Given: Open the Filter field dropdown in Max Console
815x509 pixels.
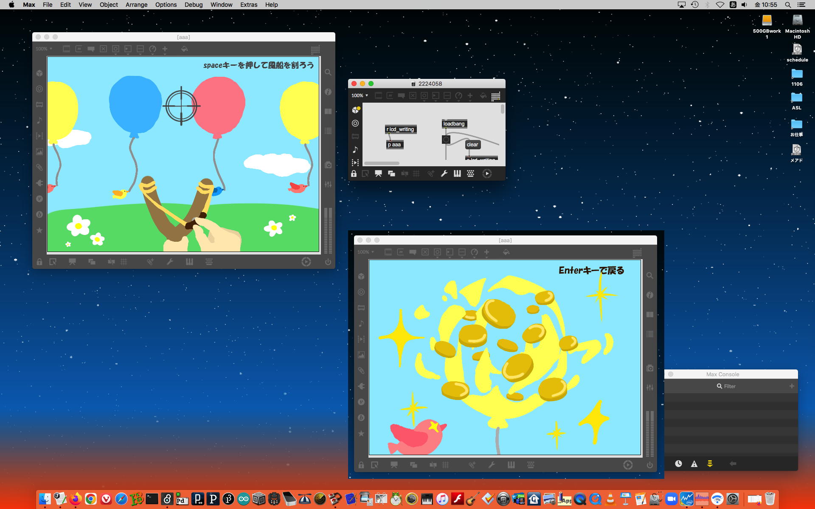Looking at the screenshot, I should point(719,386).
